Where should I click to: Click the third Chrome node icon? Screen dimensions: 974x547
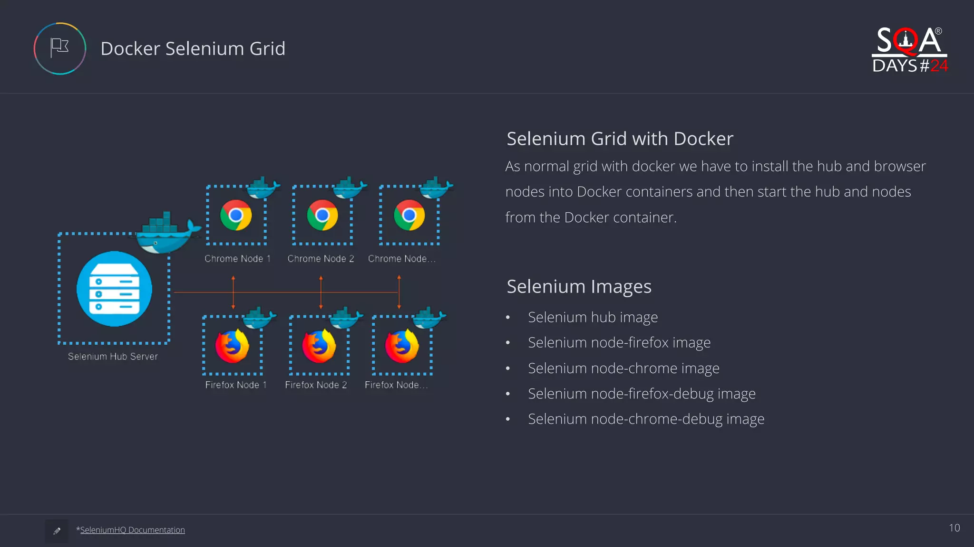click(x=409, y=215)
